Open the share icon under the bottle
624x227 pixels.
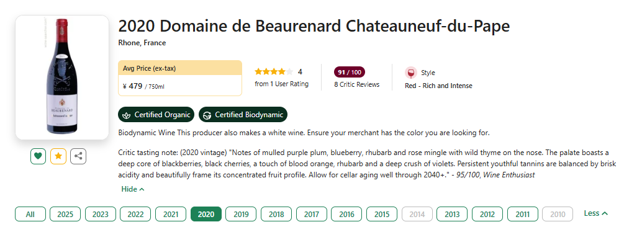pyautogui.click(x=78, y=156)
